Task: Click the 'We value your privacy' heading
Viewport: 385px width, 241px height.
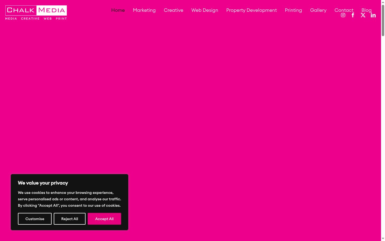Action: tap(43, 183)
